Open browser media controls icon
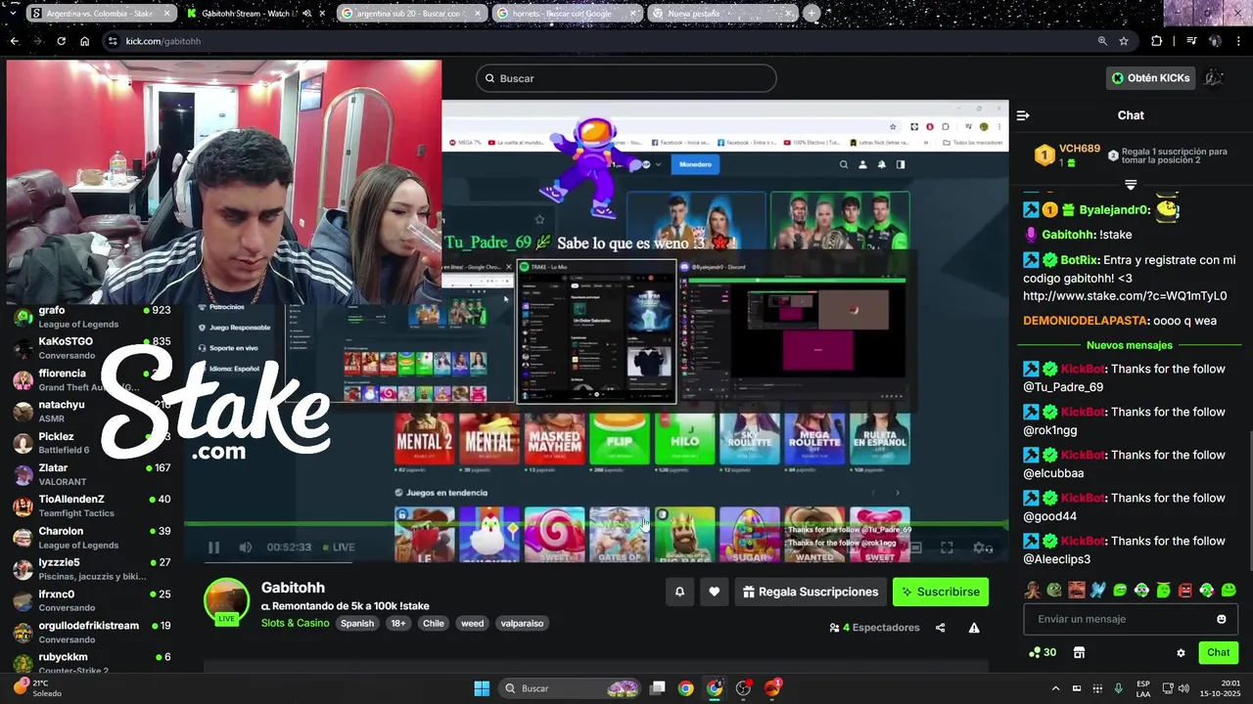 click(1191, 41)
